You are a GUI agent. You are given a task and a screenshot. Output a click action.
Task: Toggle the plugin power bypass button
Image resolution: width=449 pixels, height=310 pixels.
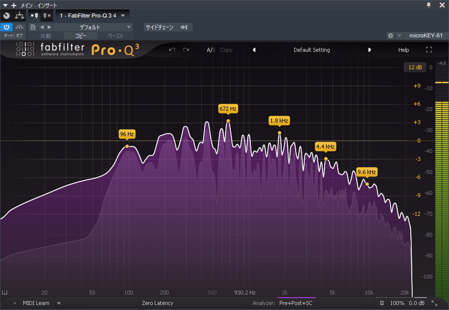click(x=7, y=27)
